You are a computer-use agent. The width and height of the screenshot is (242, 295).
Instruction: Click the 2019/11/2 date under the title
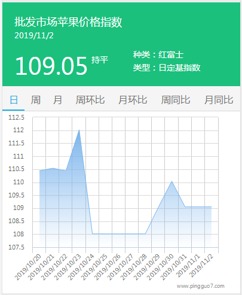[34, 36]
